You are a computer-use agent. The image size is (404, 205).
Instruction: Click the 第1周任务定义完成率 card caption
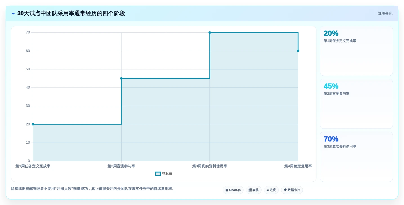tap(340, 41)
